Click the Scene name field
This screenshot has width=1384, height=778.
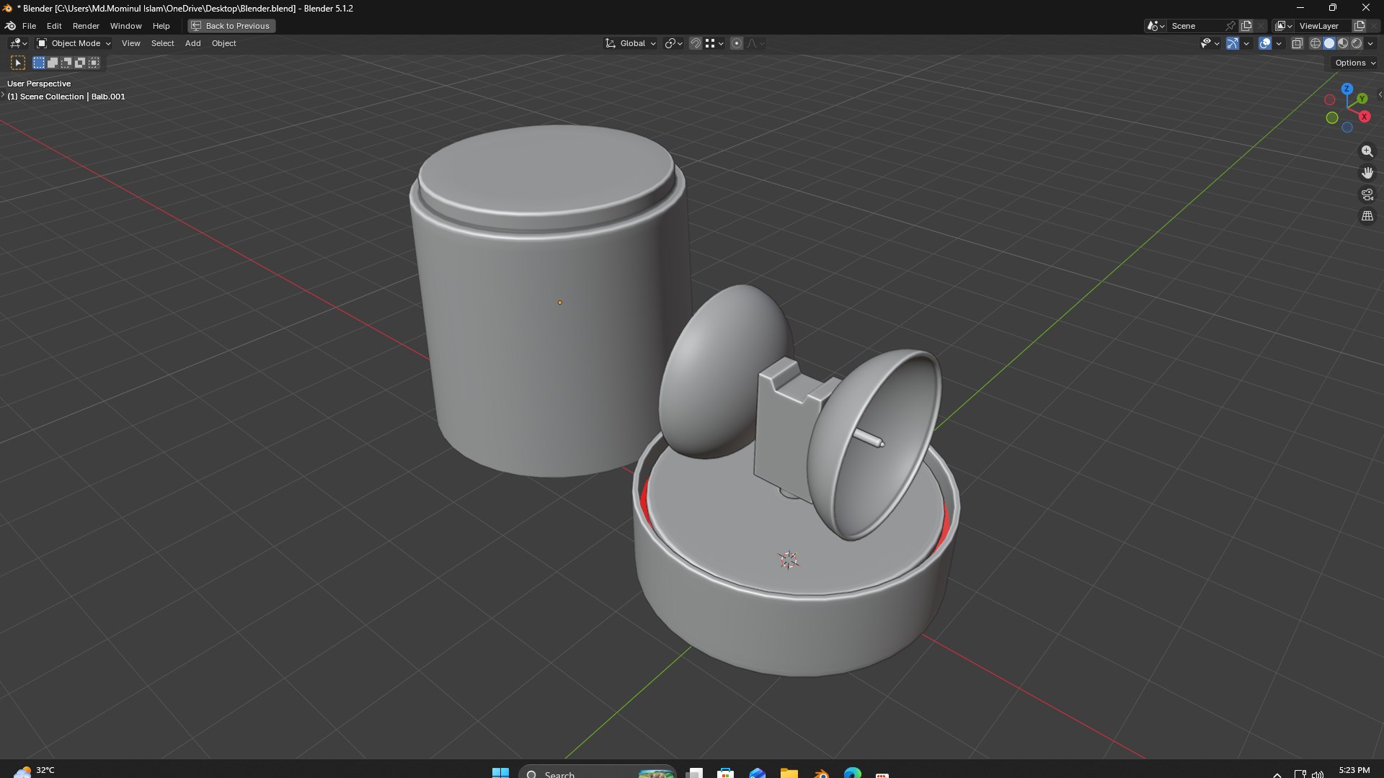pyautogui.click(x=1195, y=26)
